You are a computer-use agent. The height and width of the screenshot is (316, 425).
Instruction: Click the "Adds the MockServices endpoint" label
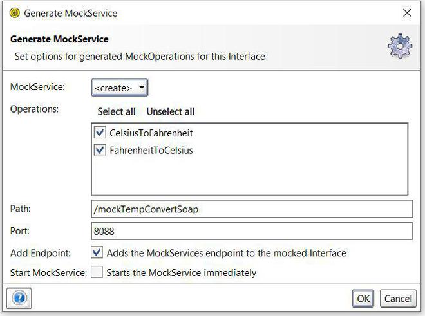pyautogui.click(x=226, y=253)
